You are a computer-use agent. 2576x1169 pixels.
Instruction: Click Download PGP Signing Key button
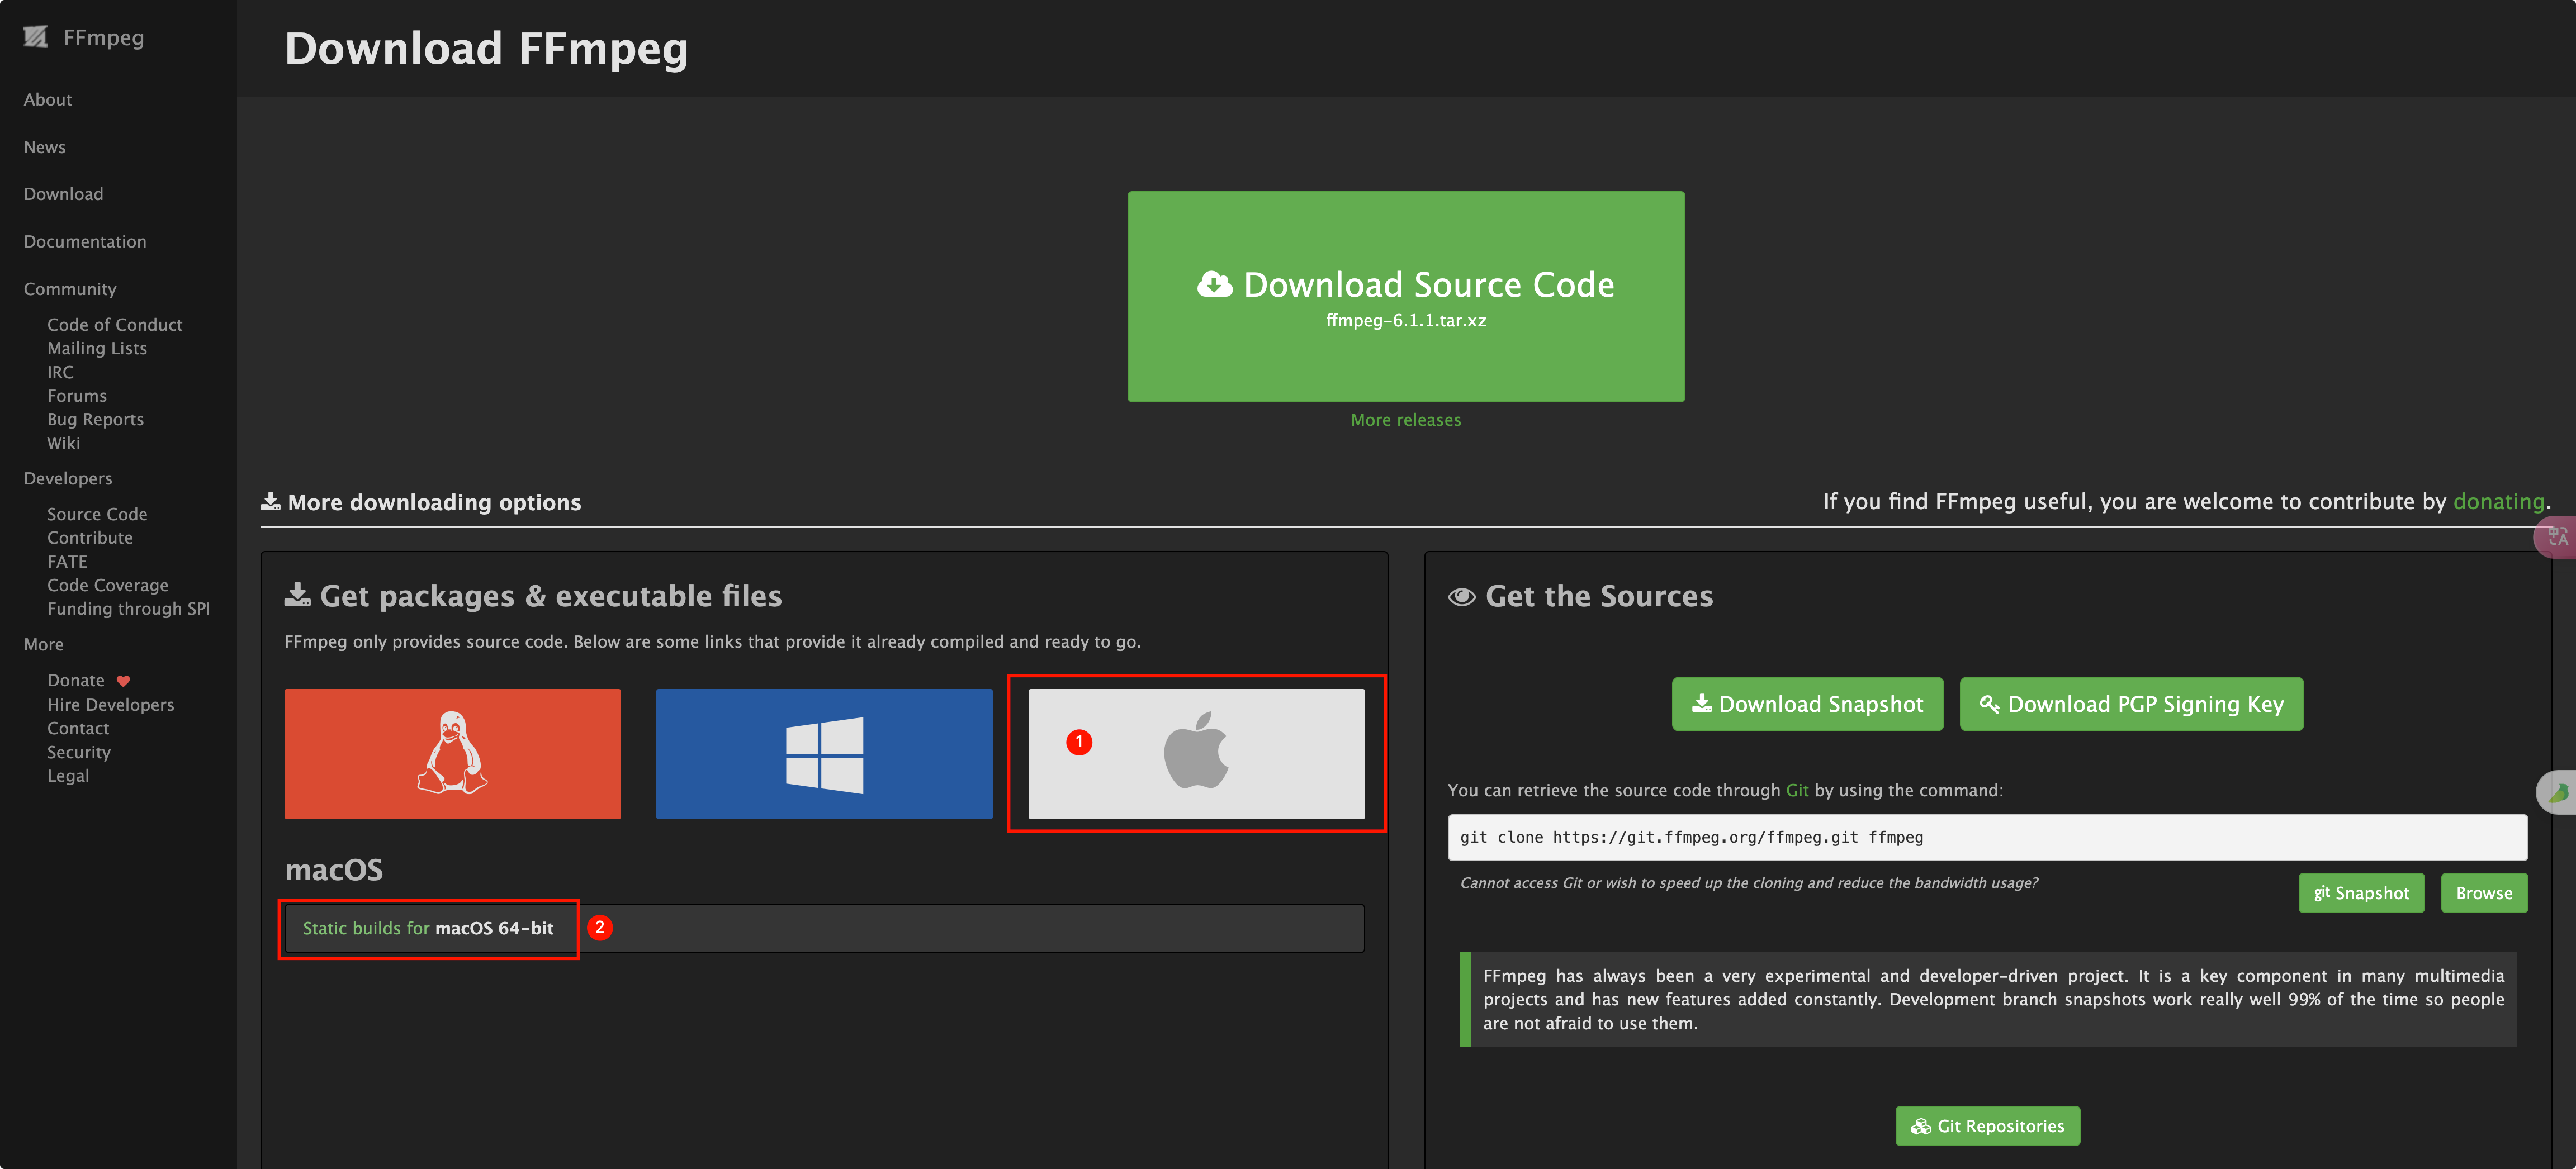point(2131,704)
